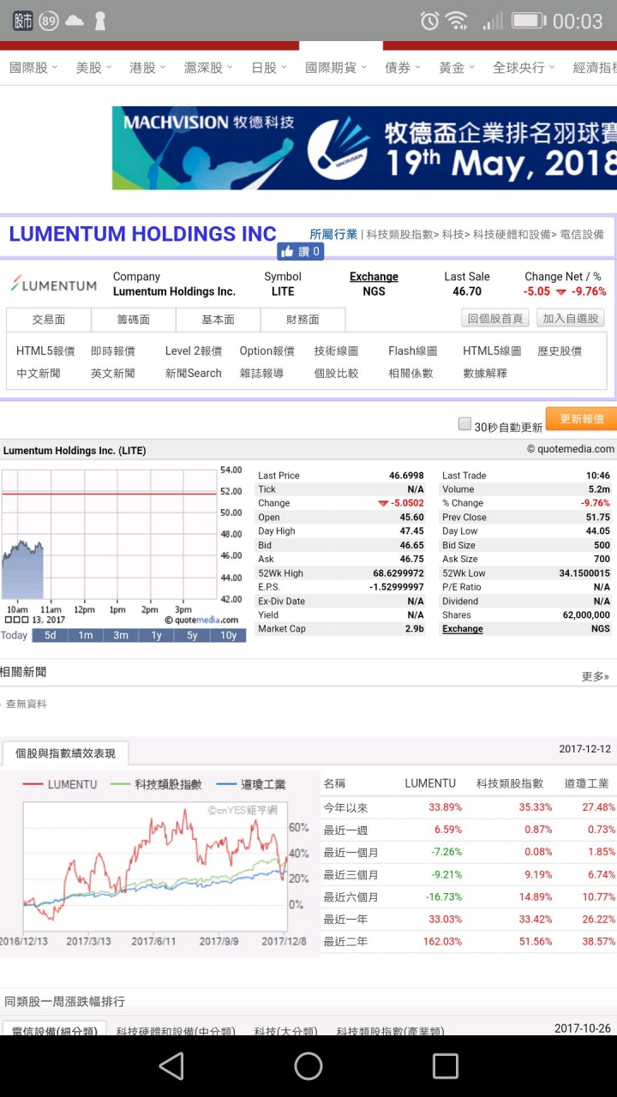Click the Facebook 讚 like button
This screenshot has height=1097, width=617.
pyautogui.click(x=300, y=251)
